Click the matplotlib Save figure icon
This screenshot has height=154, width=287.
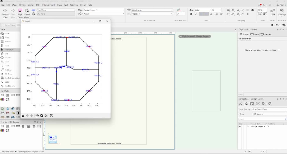pos(52,116)
